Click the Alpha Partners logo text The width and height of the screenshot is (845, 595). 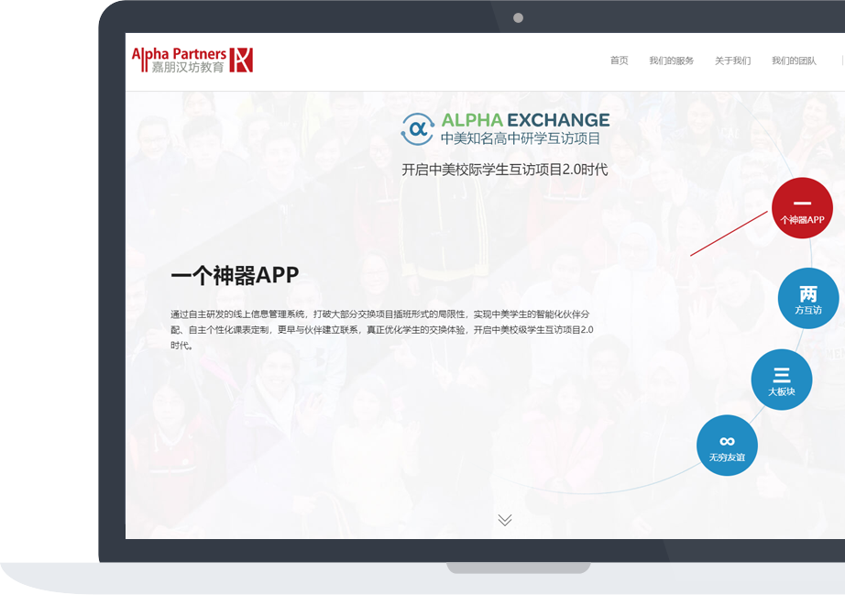(180, 53)
